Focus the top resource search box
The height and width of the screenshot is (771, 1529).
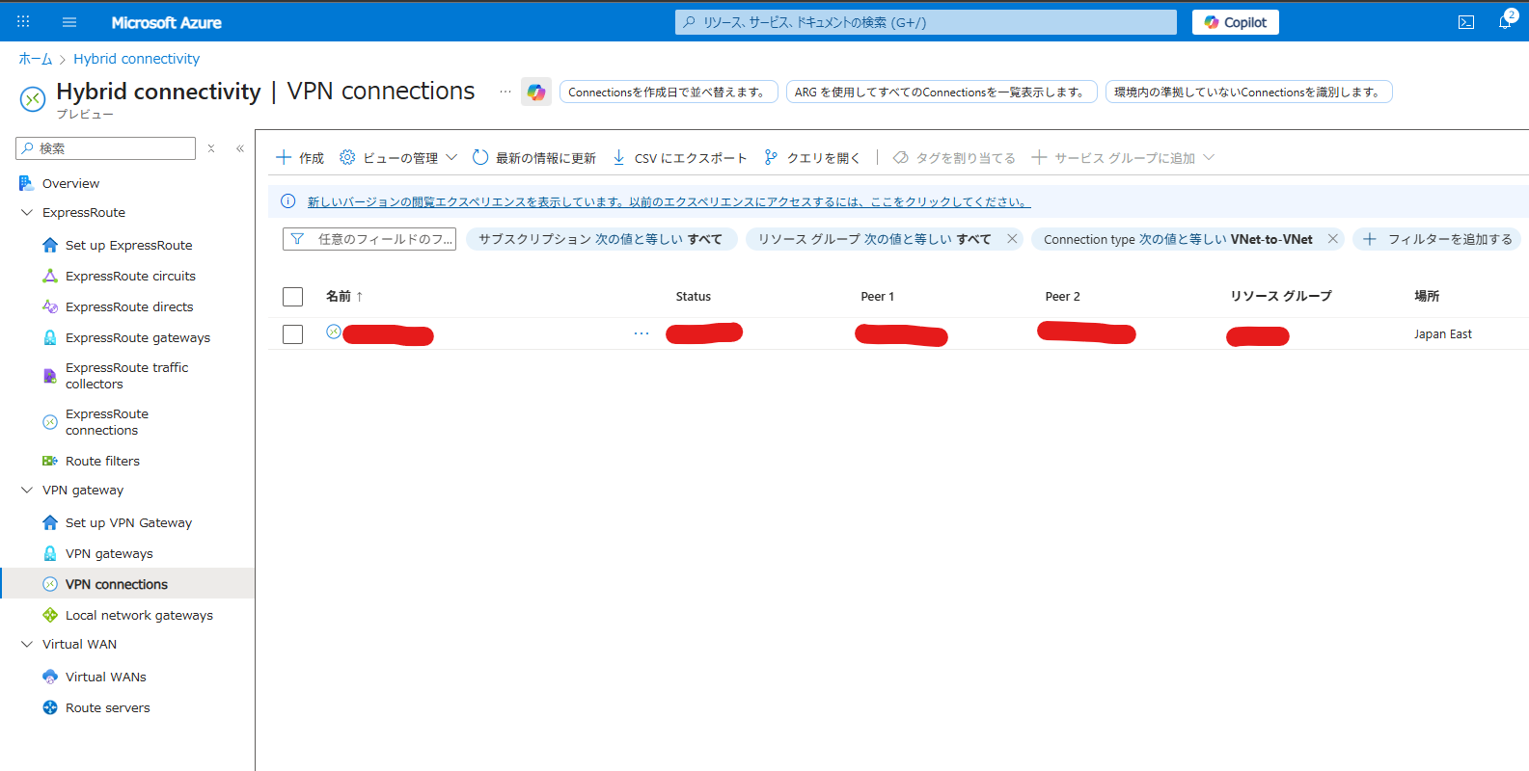point(926,22)
